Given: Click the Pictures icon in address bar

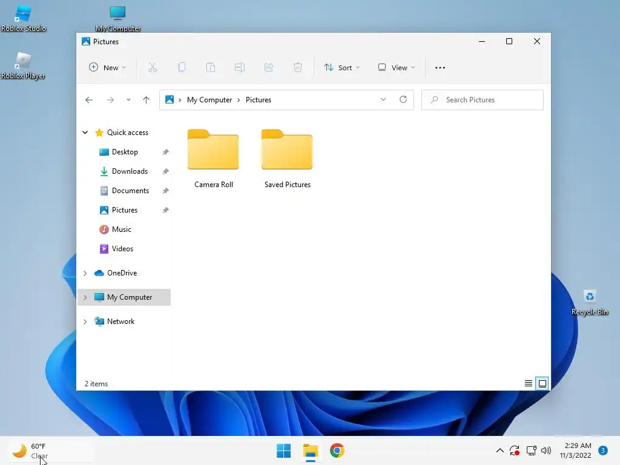Looking at the screenshot, I should (x=170, y=99).
